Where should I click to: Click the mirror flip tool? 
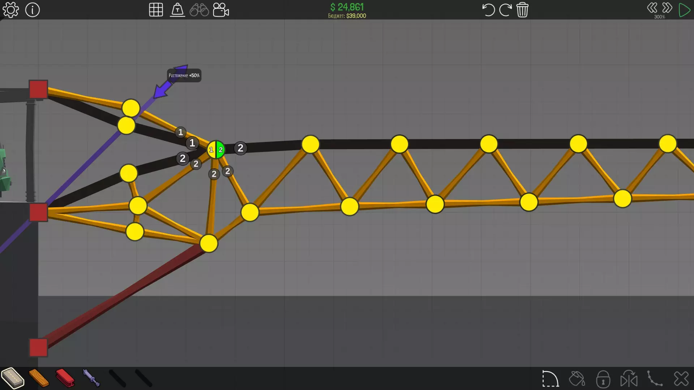629,379
